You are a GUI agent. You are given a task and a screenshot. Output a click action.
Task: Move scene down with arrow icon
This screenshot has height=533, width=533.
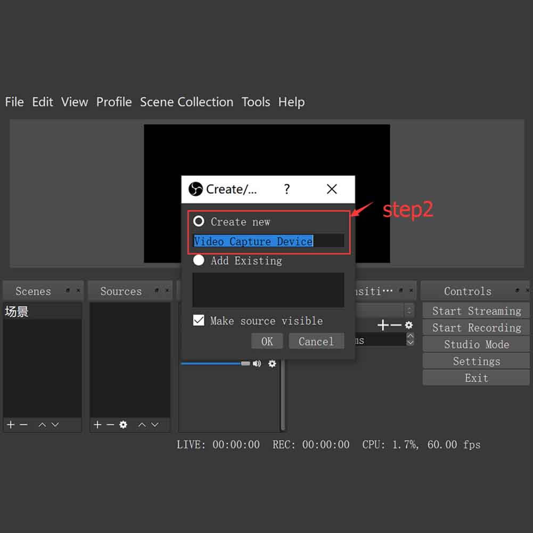coord(55,424)
